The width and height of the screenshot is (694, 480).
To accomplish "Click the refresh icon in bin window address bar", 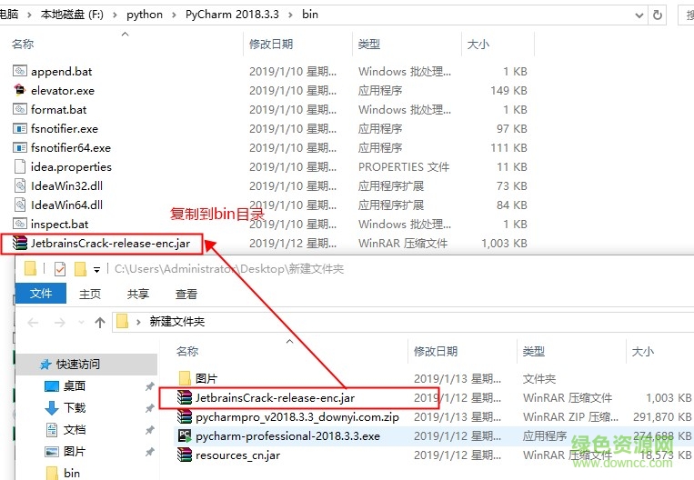I will click(x=658, y=15).
